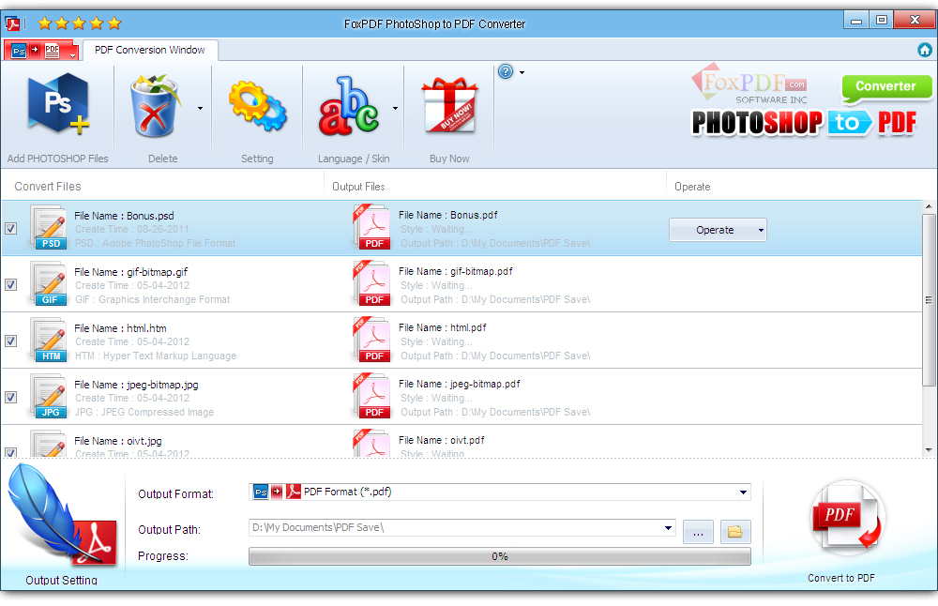Click the HTM file icon for html.htm
Viewport: 938px width, 606px height.
coord(49,340)
